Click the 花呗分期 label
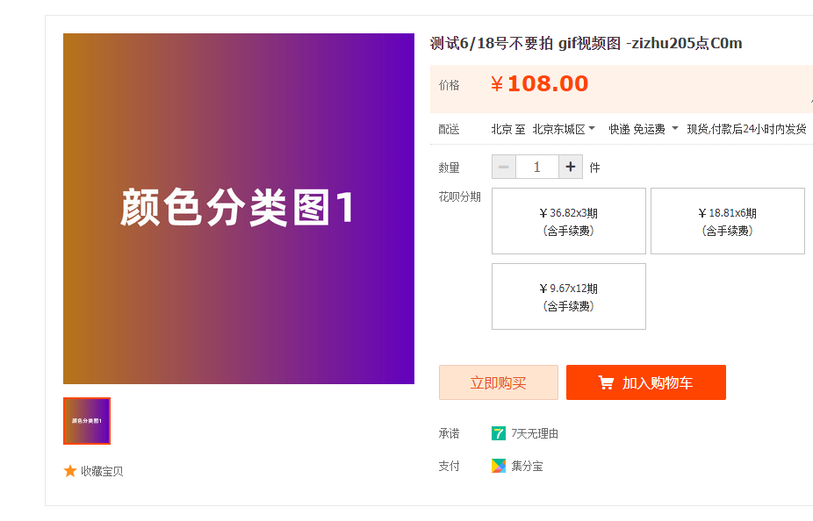 (x=460, y=196)
